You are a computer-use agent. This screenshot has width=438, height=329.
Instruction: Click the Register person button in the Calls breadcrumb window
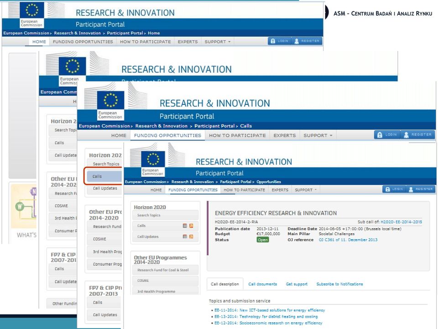point(418,135)
